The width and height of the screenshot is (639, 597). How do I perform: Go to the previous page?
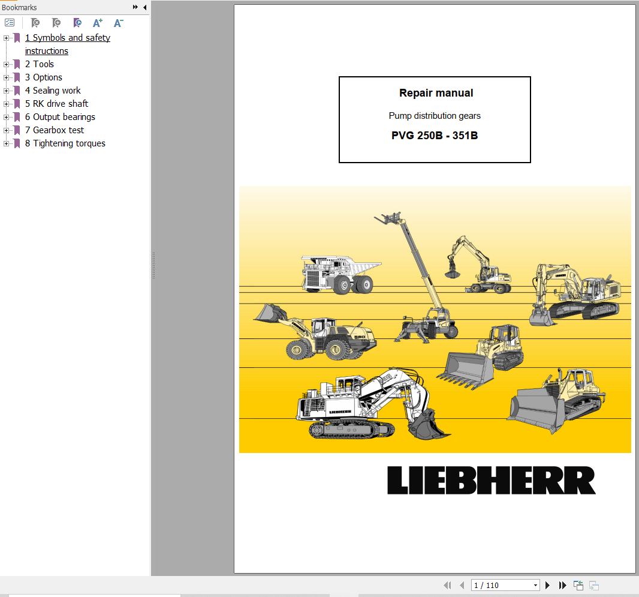coord(462,585)
